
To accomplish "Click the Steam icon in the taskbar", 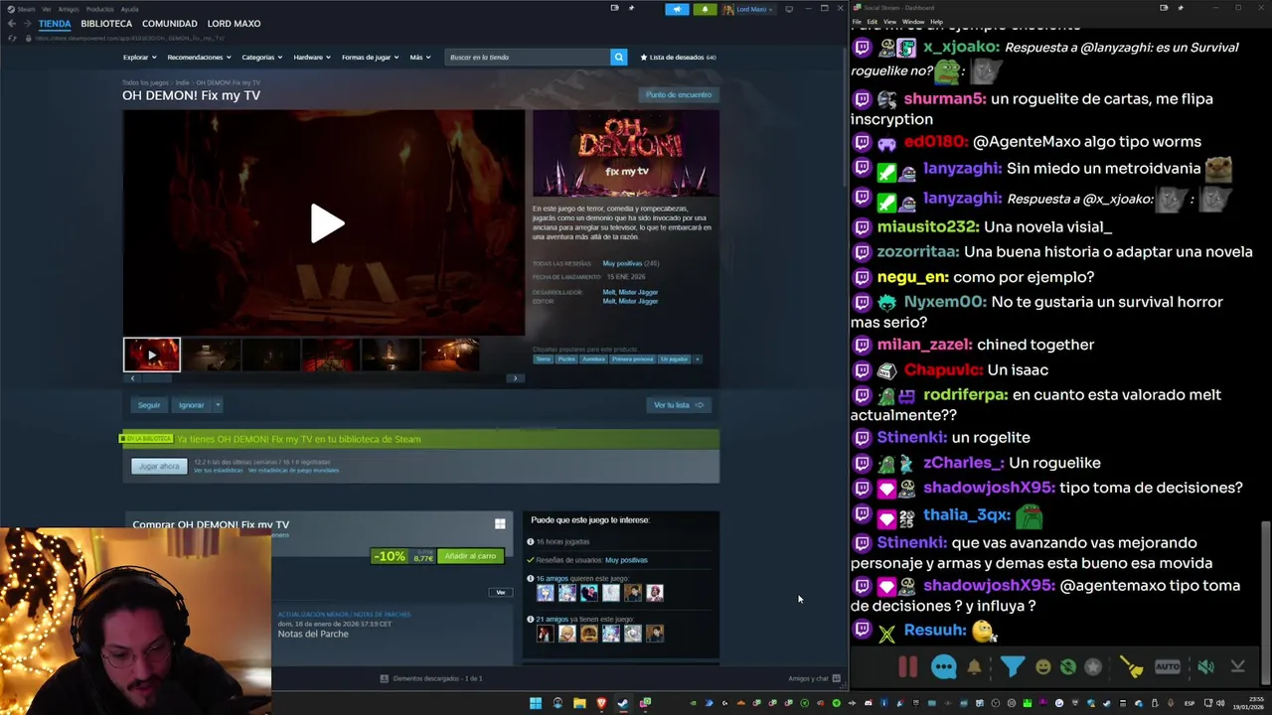I will click(x=623, y=703).
